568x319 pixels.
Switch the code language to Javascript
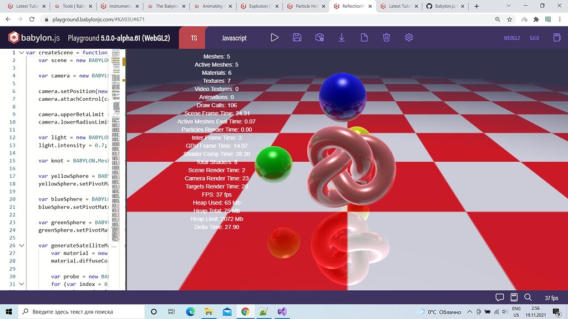pos(234,38)
